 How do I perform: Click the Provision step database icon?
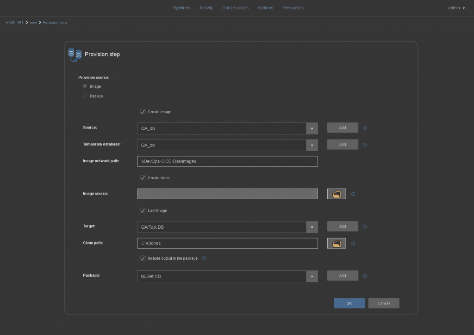point(74,54)
